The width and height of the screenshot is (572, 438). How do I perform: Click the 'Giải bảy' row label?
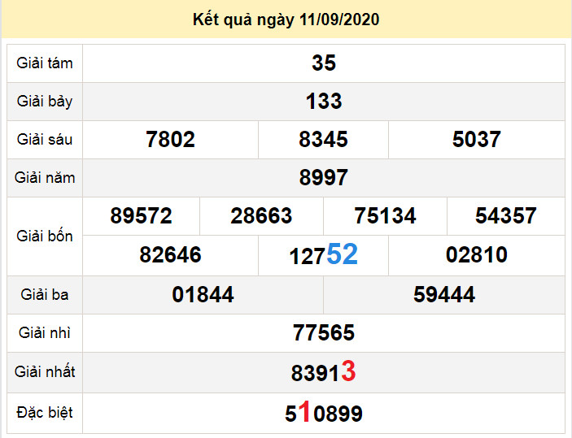tap(45, 102)
